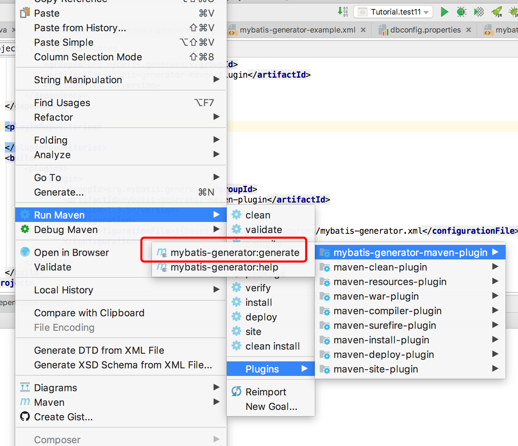Click the Paste clipboard icon
Image resolution: width=518 pixels, height=446 pixels.
25,13
